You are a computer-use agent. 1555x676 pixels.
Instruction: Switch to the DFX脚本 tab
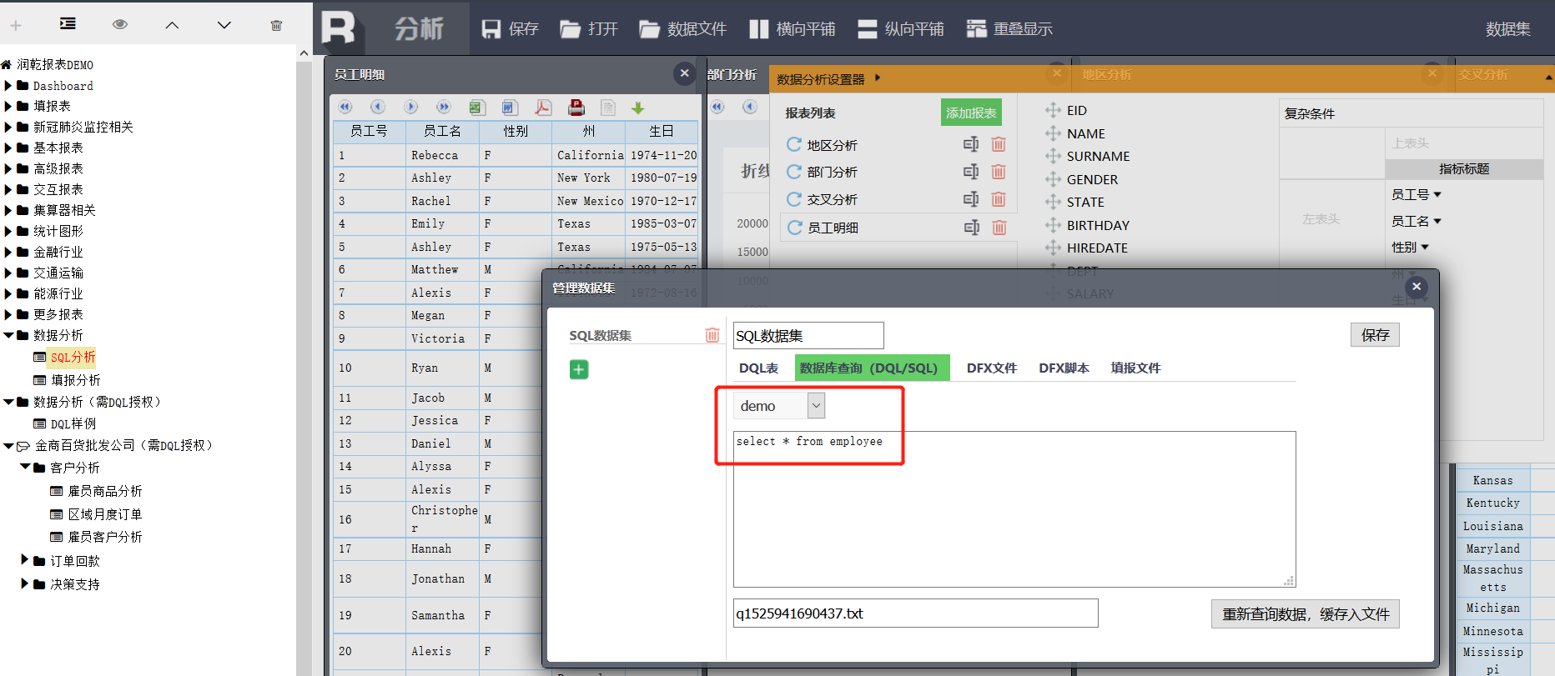[x=1064, y=368]
